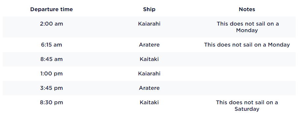Select the 2:00 am departure time

(x=51, y=24)
